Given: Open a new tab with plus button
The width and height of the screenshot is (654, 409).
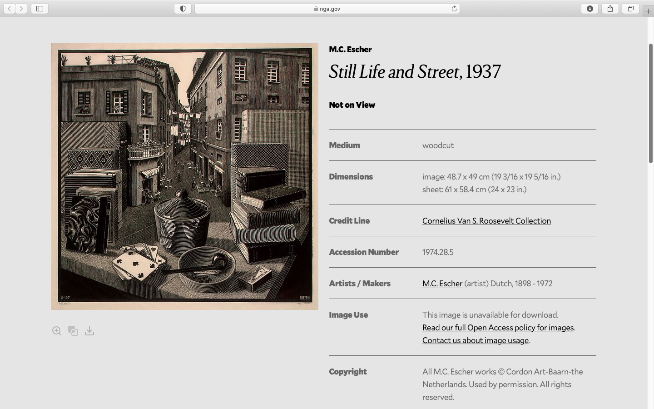Looking at the screenshot, I should [x=648, y=11].
